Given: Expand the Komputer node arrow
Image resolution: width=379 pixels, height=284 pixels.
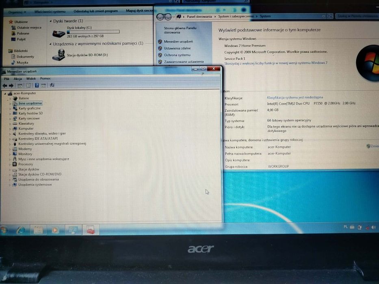Looking at the screenshot, I should (10, 129).
